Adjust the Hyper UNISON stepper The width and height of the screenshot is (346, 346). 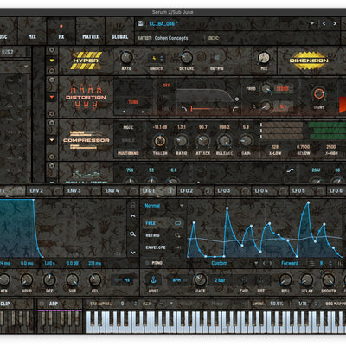coord(162,58)
